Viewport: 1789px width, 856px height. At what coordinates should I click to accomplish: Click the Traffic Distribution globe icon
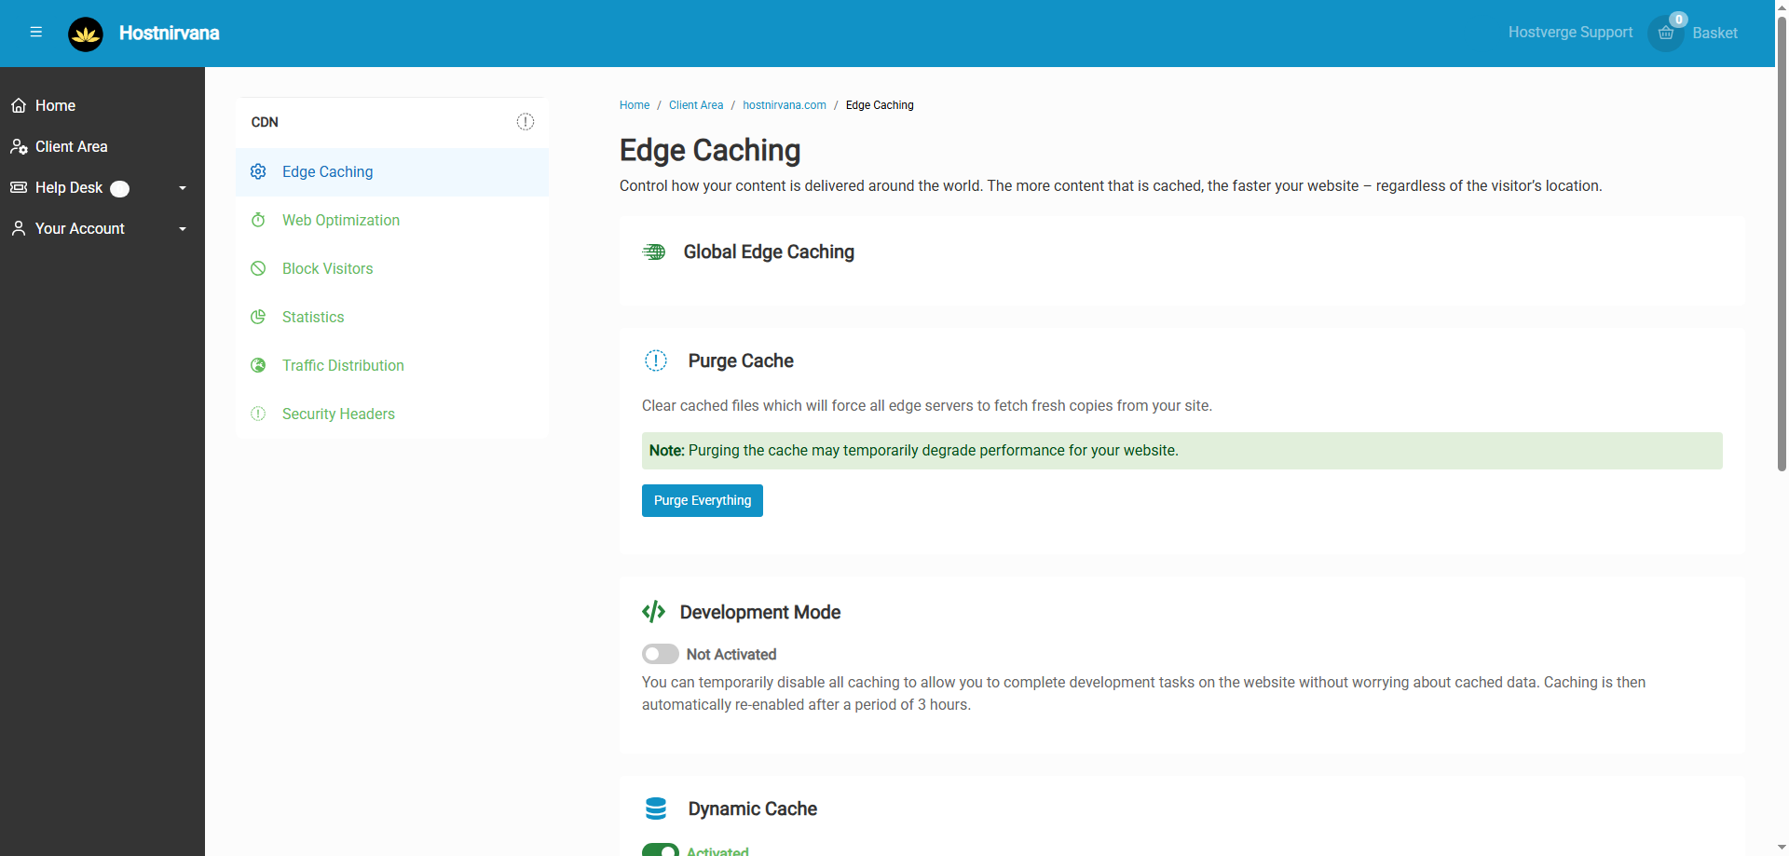pyautogui.click(x=258, y=365)
